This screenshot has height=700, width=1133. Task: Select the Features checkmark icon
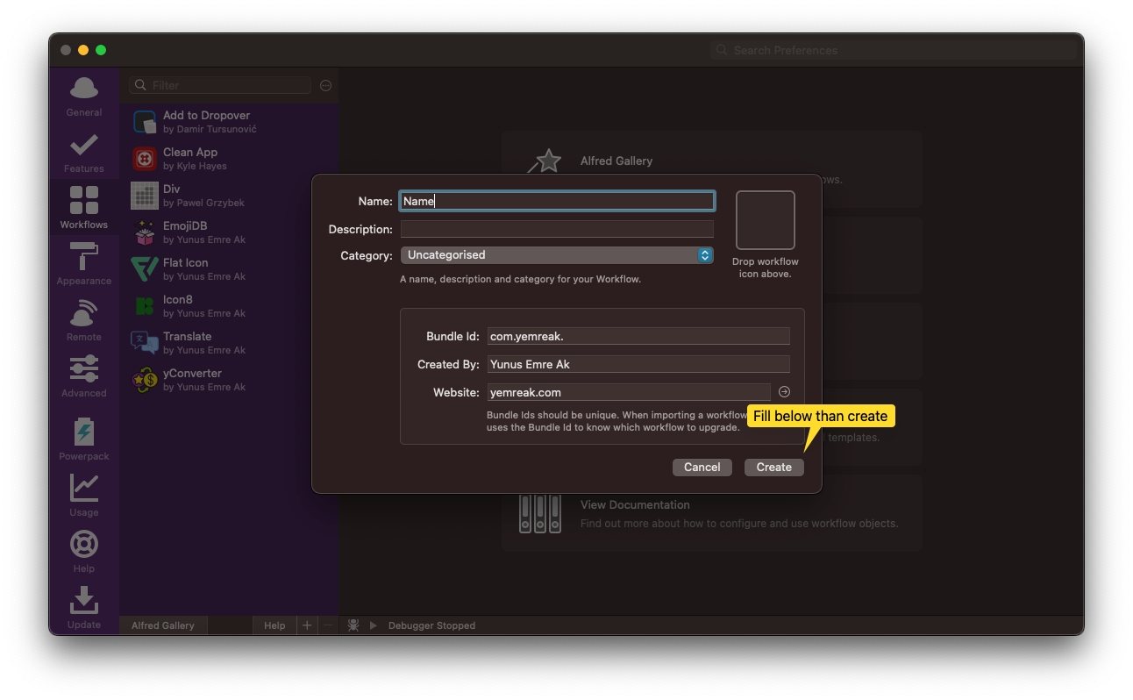pos(83,146)
